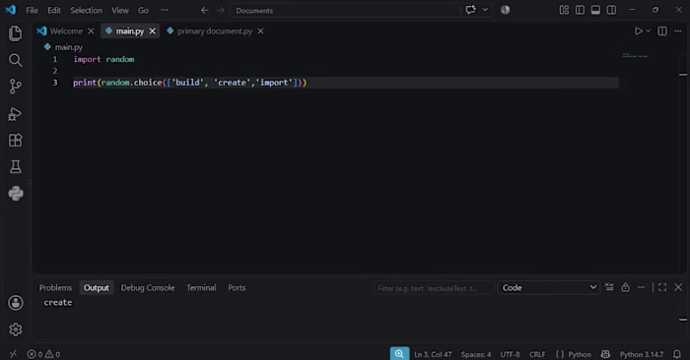Viewport: 690px width, 360px height.
Task: Switch to the Problems panel tab
Action: pyautogui.click(x=55, y=287)
